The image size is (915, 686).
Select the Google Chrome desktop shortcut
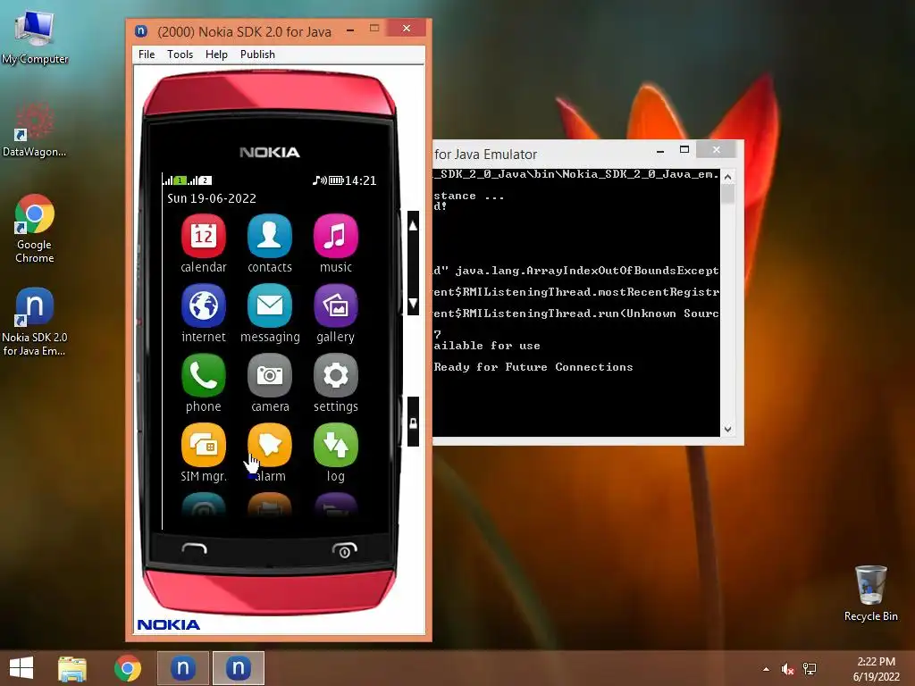pyautogui.click(x=35, y=228)
